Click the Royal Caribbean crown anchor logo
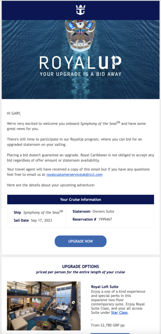This screenshot has width=161, height=334. tap(80, 10)
